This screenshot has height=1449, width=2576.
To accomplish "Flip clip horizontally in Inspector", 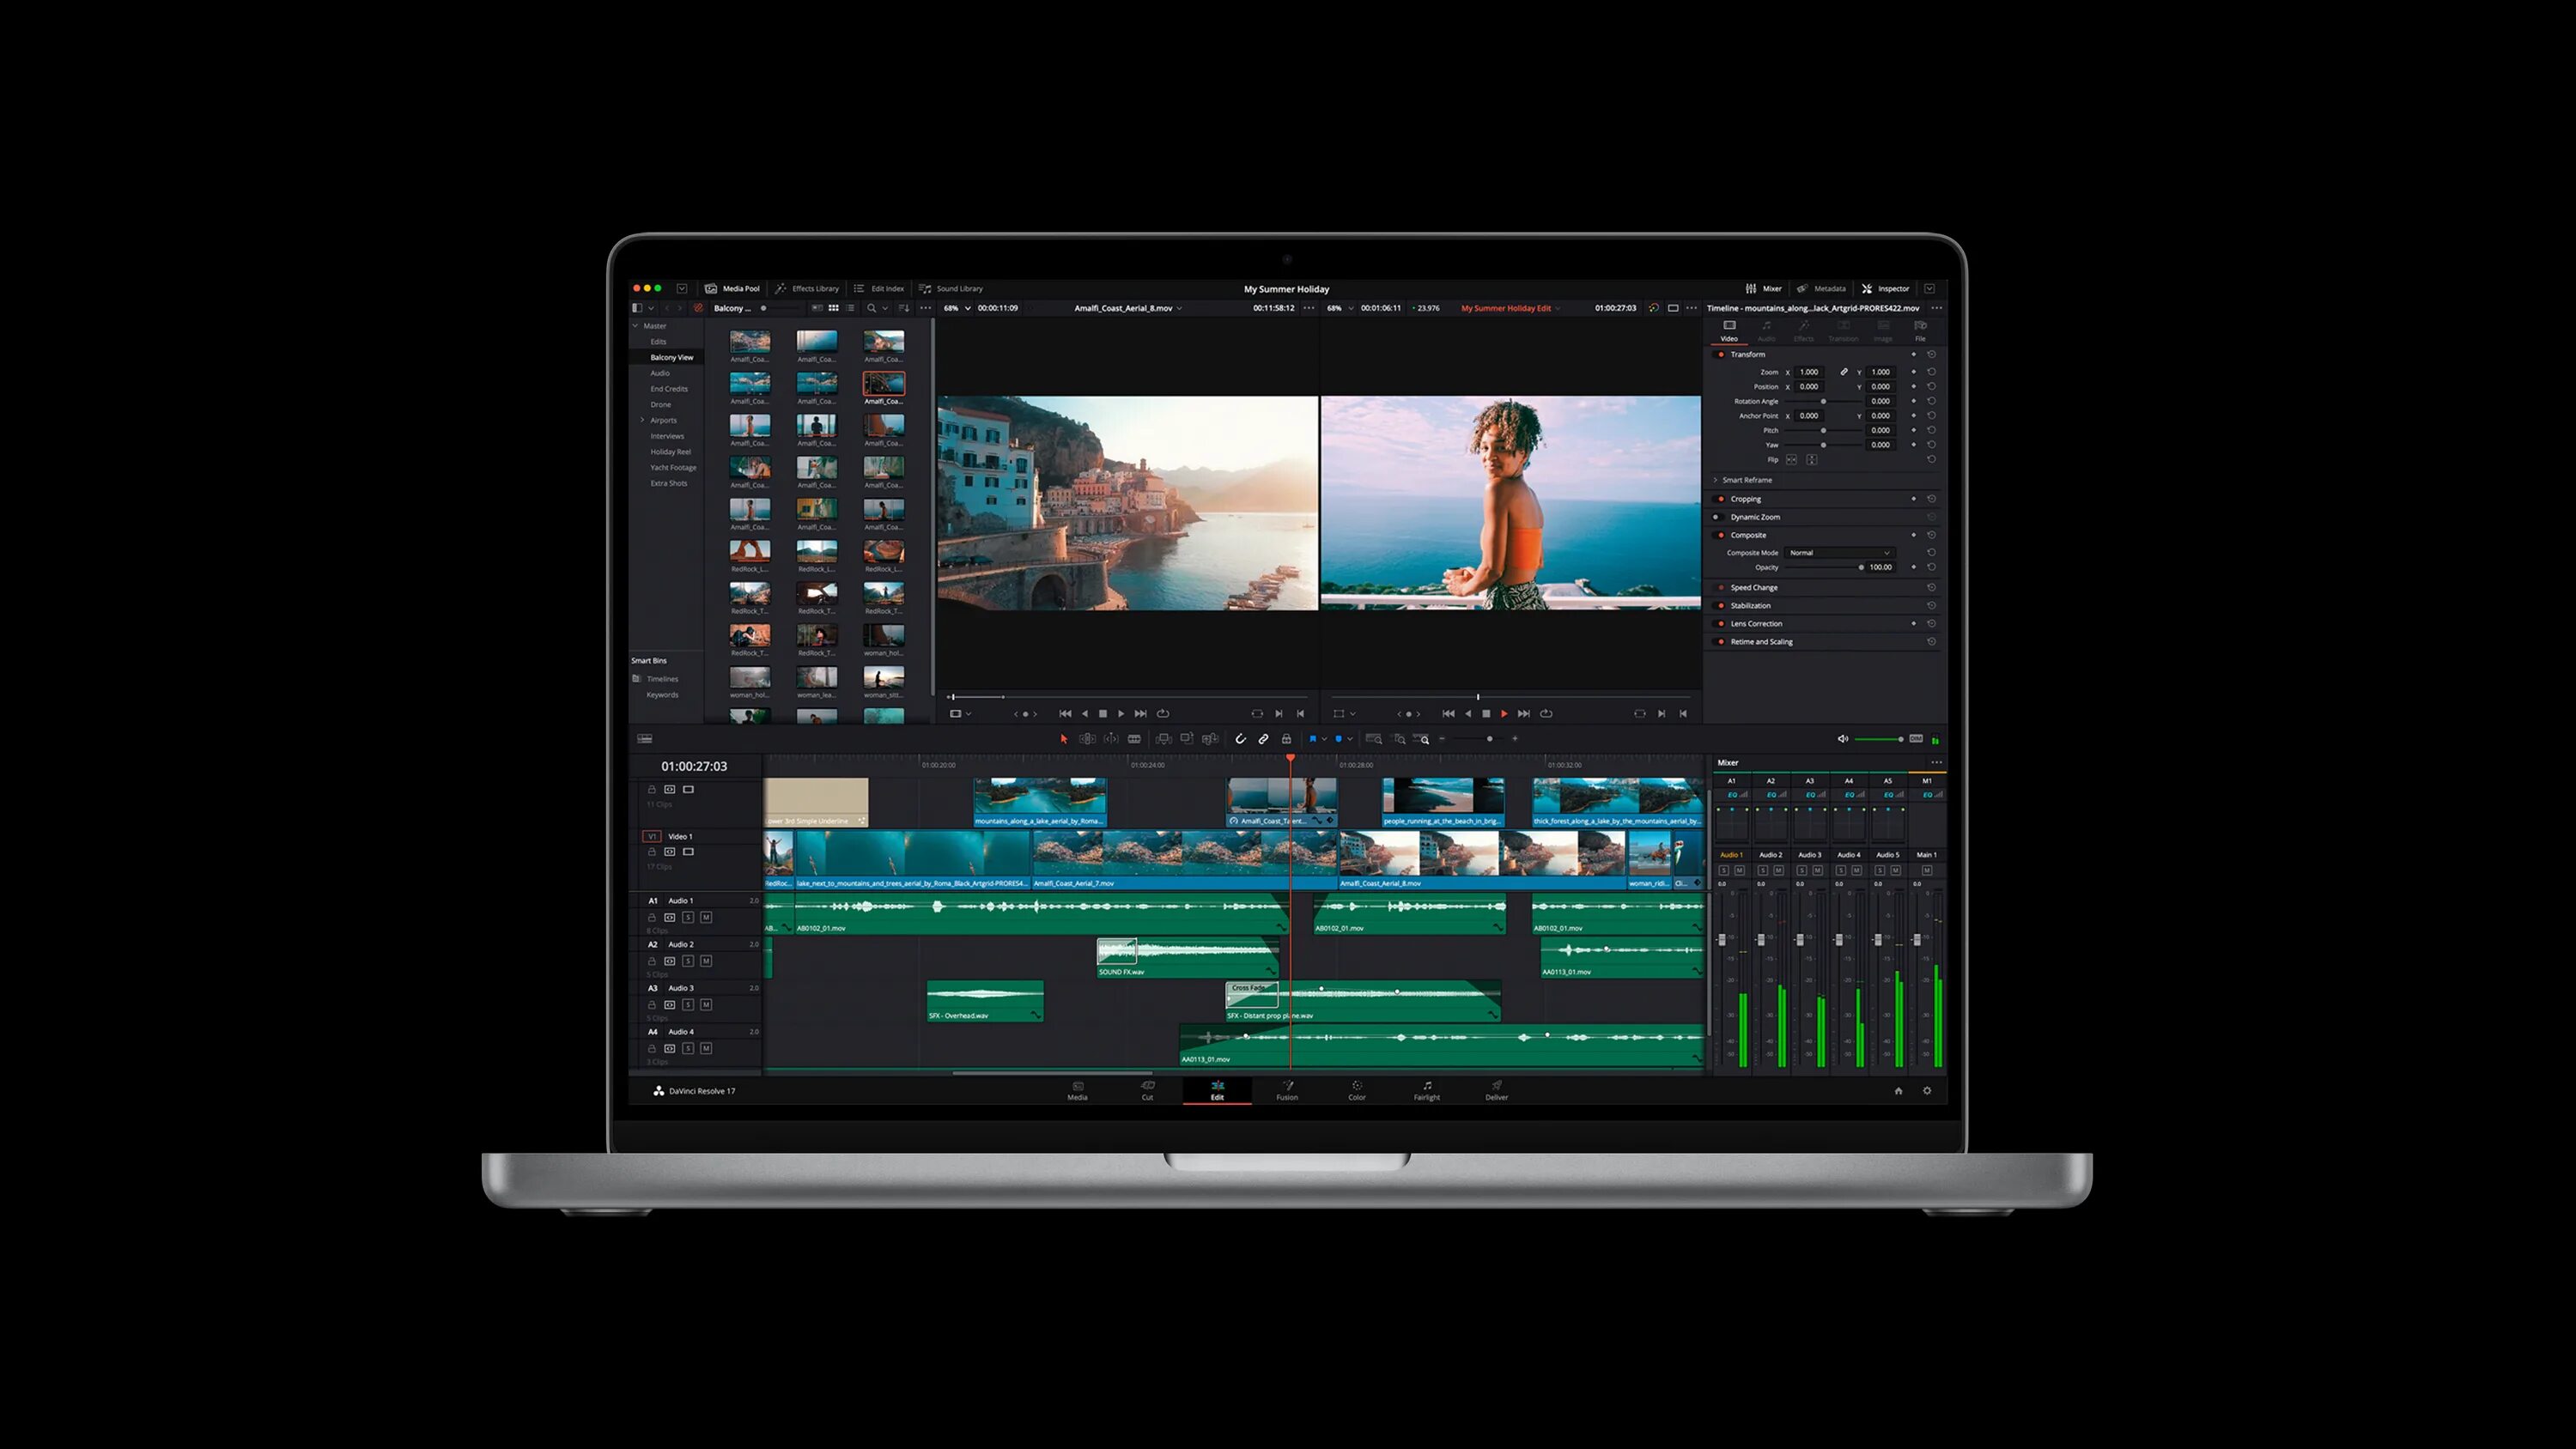I will [1791, 460].
